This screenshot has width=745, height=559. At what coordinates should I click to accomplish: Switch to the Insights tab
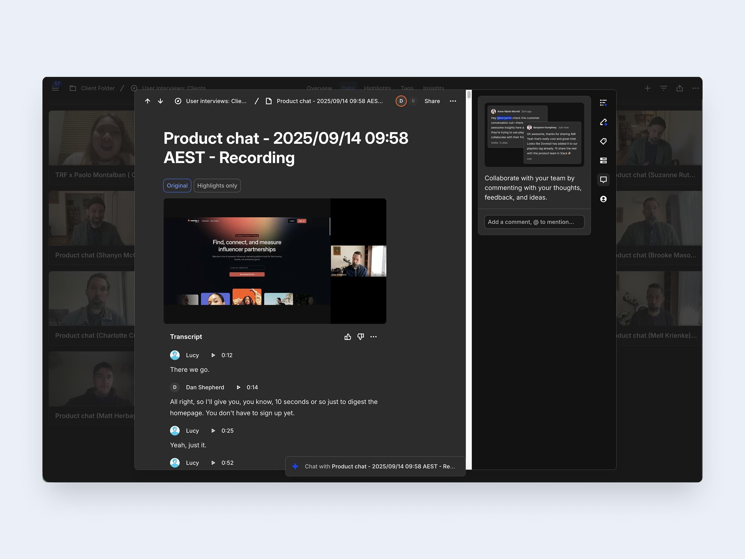[x=434, y=88]
